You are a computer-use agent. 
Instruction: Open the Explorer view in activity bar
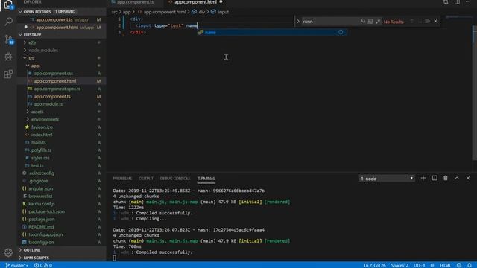click(8, 4)
